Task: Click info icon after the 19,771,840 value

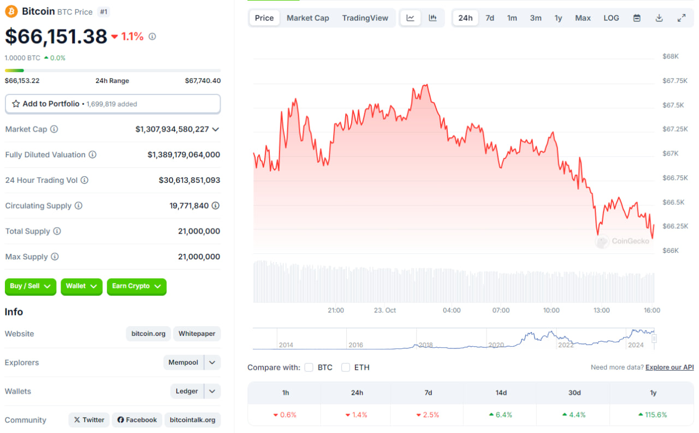Action: 216,206
